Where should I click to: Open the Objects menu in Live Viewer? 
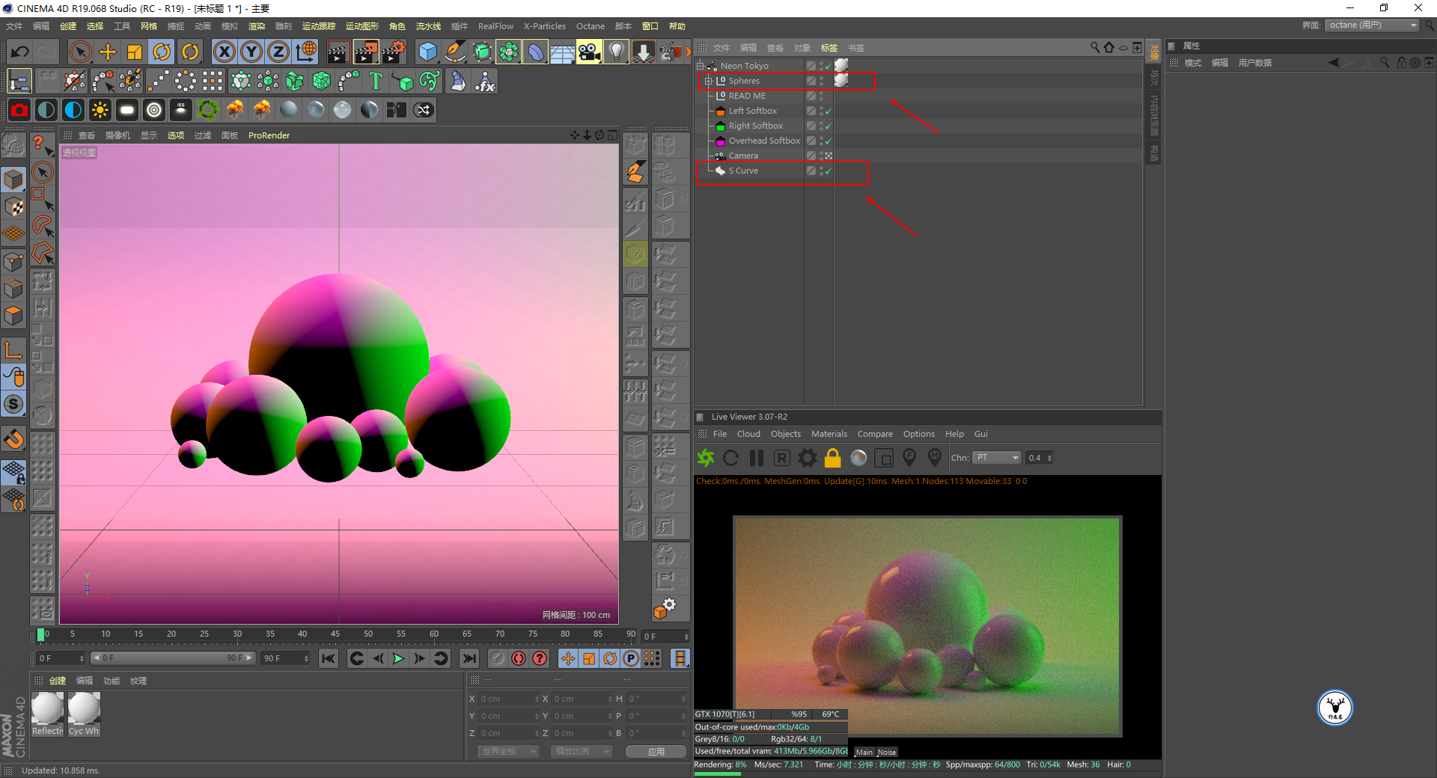click(x=785, y=434)
